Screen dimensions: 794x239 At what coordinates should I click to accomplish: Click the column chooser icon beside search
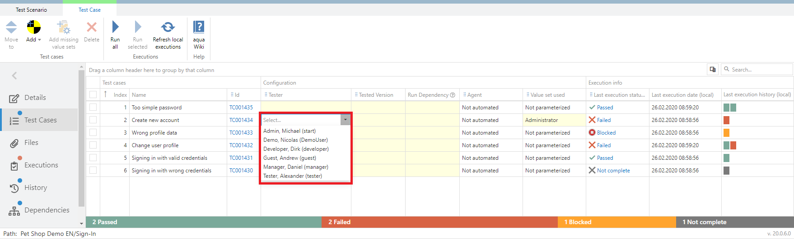[713, 69]
